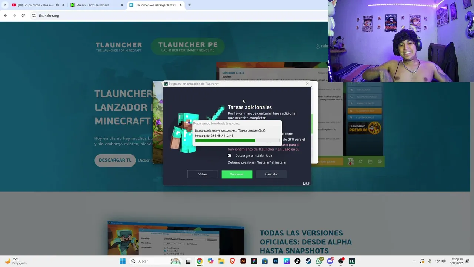
Task: Open Wi-Fi network settings
Action: [x=438, y=261]
